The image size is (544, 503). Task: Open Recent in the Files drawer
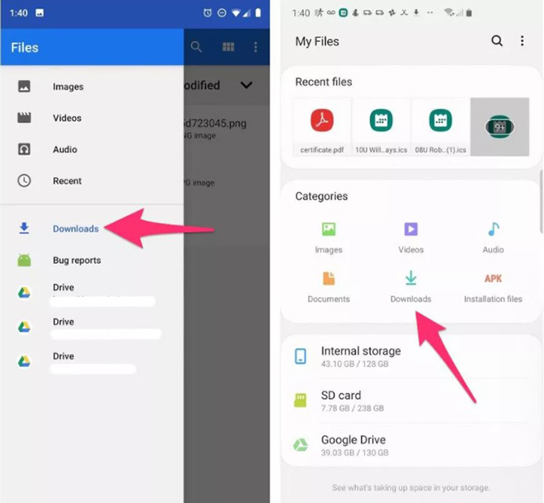(x=92, y=181)
